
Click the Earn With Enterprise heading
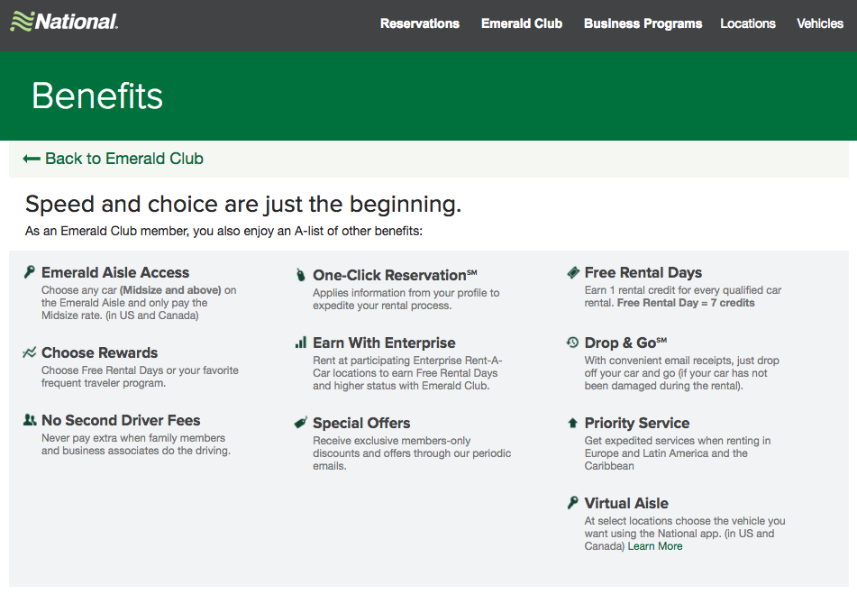click(384, 343)
